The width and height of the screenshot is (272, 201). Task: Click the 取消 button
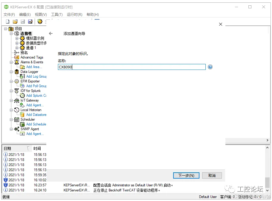[212, 176]
